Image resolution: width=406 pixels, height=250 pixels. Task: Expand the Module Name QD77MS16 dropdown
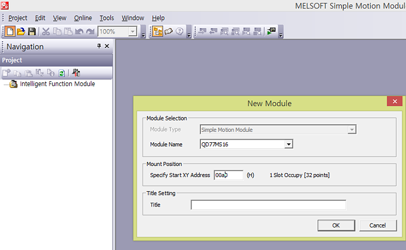[x=289, y=144]
